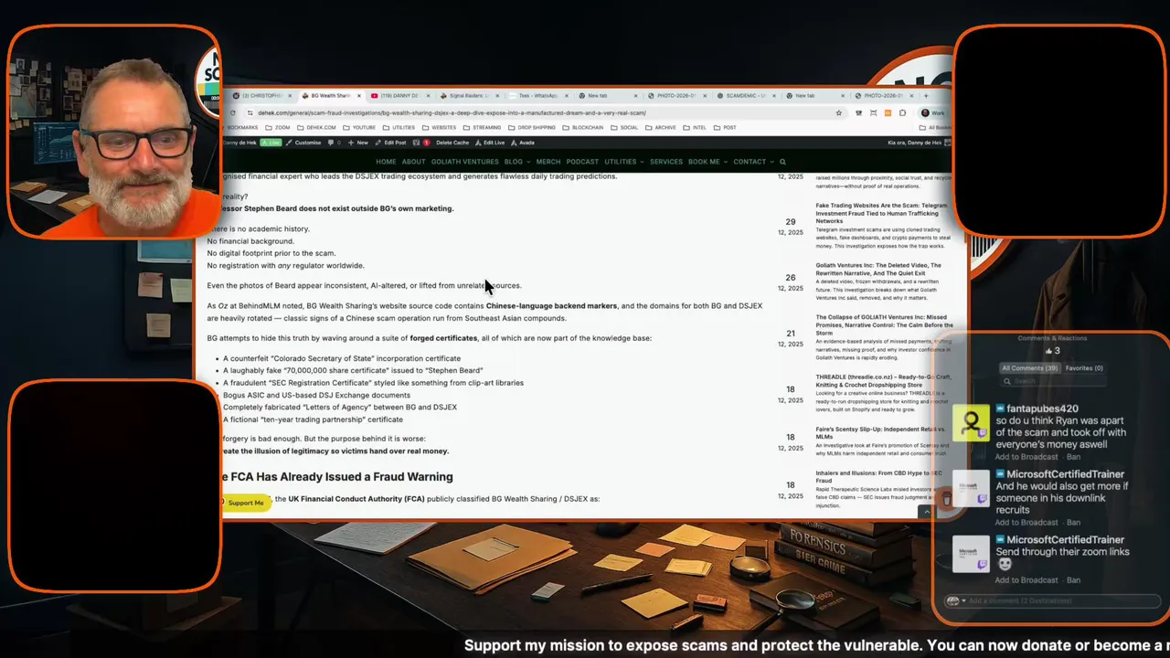Image resolution: width=1170 pixels, height=658 pixels.
Task: Add 'Send through their zoom links' to broadcast
Action: [1026, 580]
